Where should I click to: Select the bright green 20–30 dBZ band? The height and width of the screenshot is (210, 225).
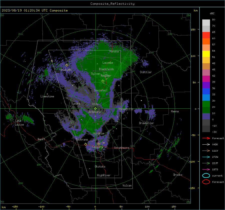tap(206, 104)
